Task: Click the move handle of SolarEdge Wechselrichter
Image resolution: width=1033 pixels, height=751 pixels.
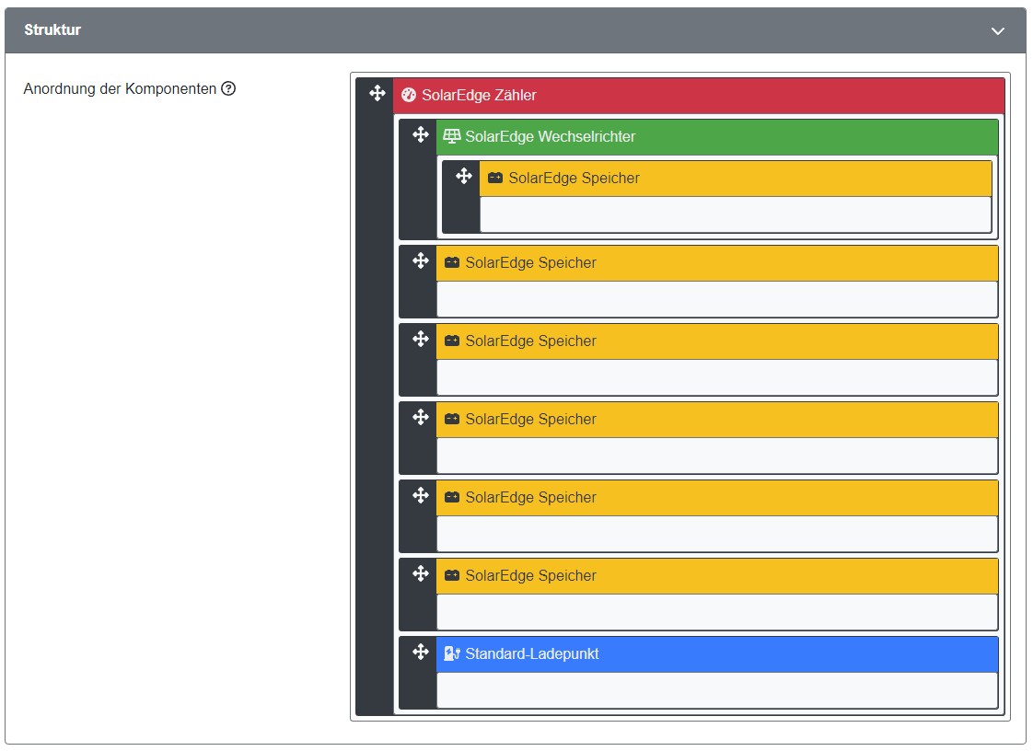Action: click(x=421, y=135)
